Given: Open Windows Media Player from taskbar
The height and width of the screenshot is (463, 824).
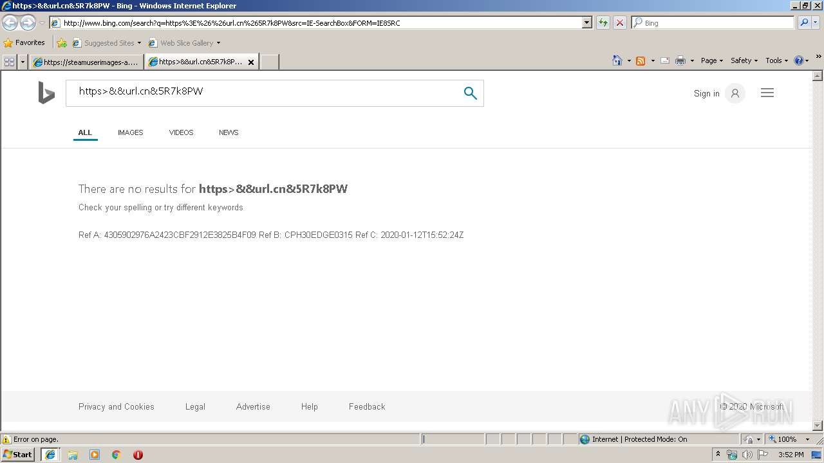Looking at the screenshot, I should point(95,455).
